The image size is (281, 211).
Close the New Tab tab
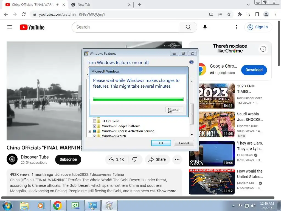pos(129,5)
